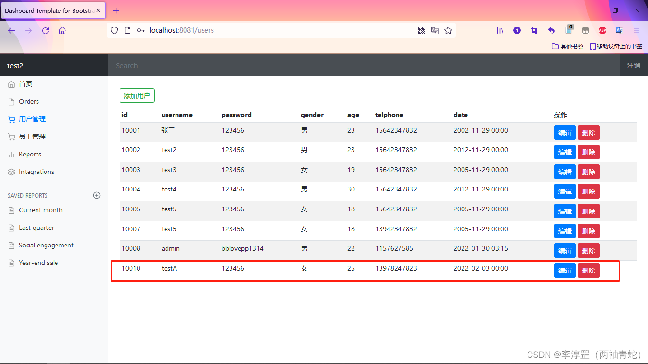The image size is (648, 364).
Task: Click the id cell 10003
Action: click(x=131, y=170)
